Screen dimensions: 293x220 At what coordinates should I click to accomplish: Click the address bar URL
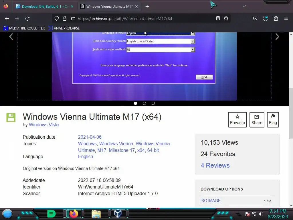click(x=125, y=19)
